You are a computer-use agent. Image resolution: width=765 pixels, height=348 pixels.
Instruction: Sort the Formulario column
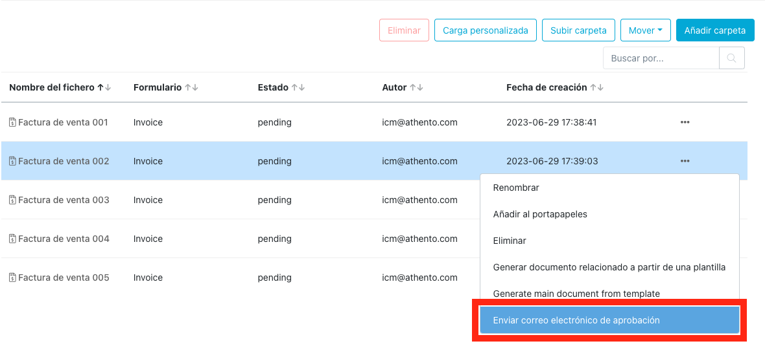coord(191,87)
